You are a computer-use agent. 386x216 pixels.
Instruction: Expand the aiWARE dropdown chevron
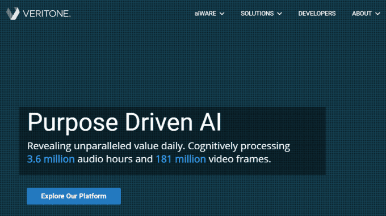222,14
